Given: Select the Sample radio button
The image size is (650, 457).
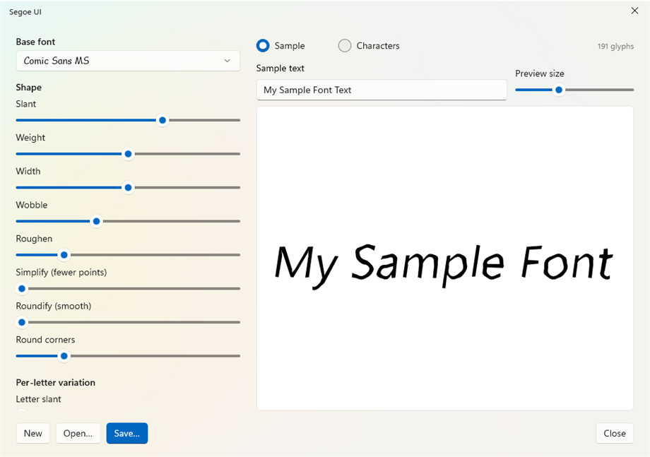Looking at the screenshot, I should click(x=263, y=46).
